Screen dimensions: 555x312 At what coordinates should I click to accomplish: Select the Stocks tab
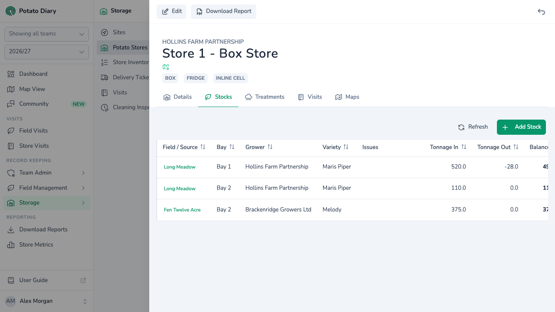pyautogui.click(x=219, y=97)
